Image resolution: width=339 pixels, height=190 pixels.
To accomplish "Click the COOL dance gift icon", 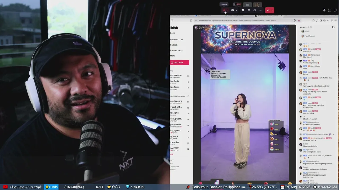I will point(272,129).
